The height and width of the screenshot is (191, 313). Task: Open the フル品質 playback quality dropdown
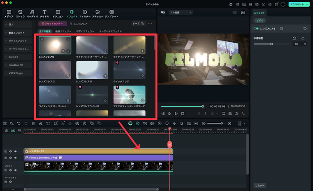181,12
